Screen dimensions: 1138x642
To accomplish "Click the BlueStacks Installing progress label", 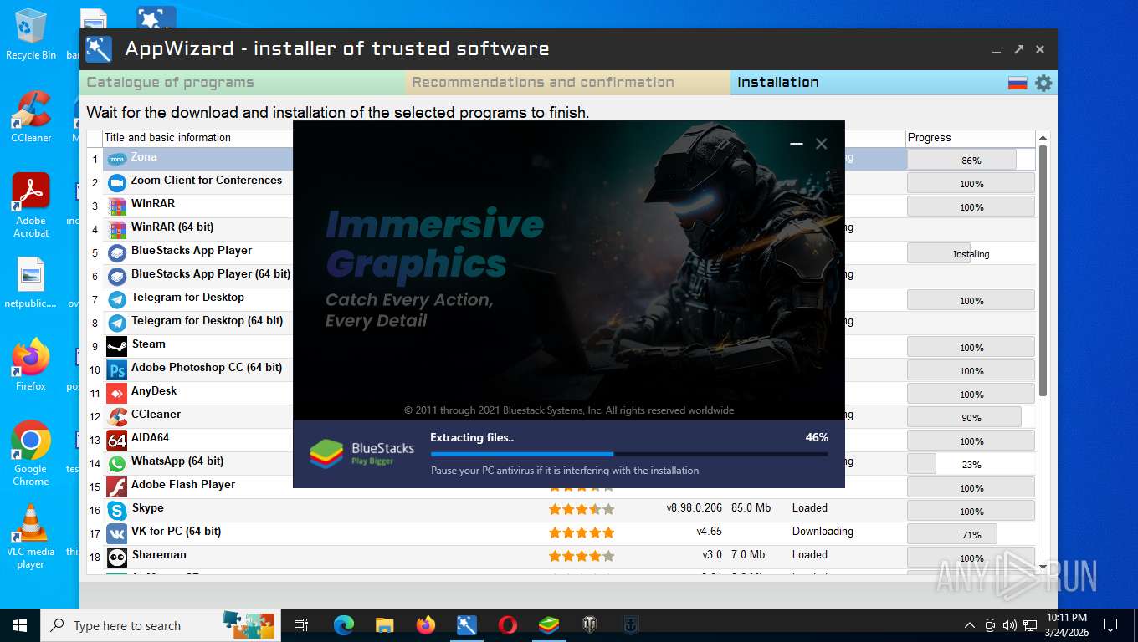I will [x=971, y=254].
